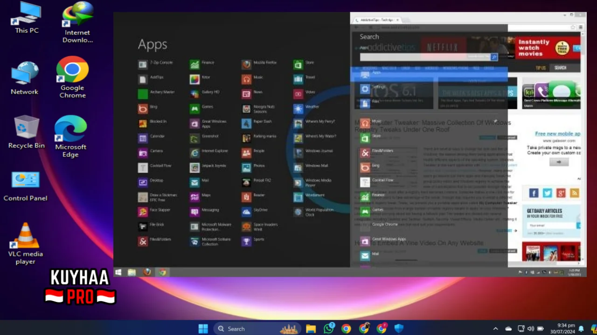
Task: Open Jetpack Joyride in the Apps list
Action: (x=208, y=167)
